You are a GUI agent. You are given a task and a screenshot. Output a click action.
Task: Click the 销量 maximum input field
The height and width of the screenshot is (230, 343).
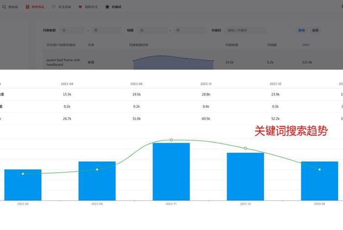190,30
